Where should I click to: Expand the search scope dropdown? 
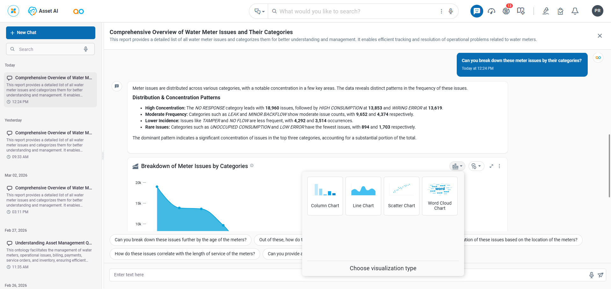[259, 11]
